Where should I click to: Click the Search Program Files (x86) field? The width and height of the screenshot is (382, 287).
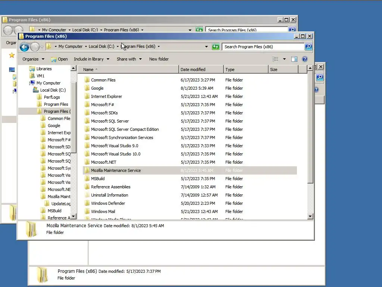[263, 47]
